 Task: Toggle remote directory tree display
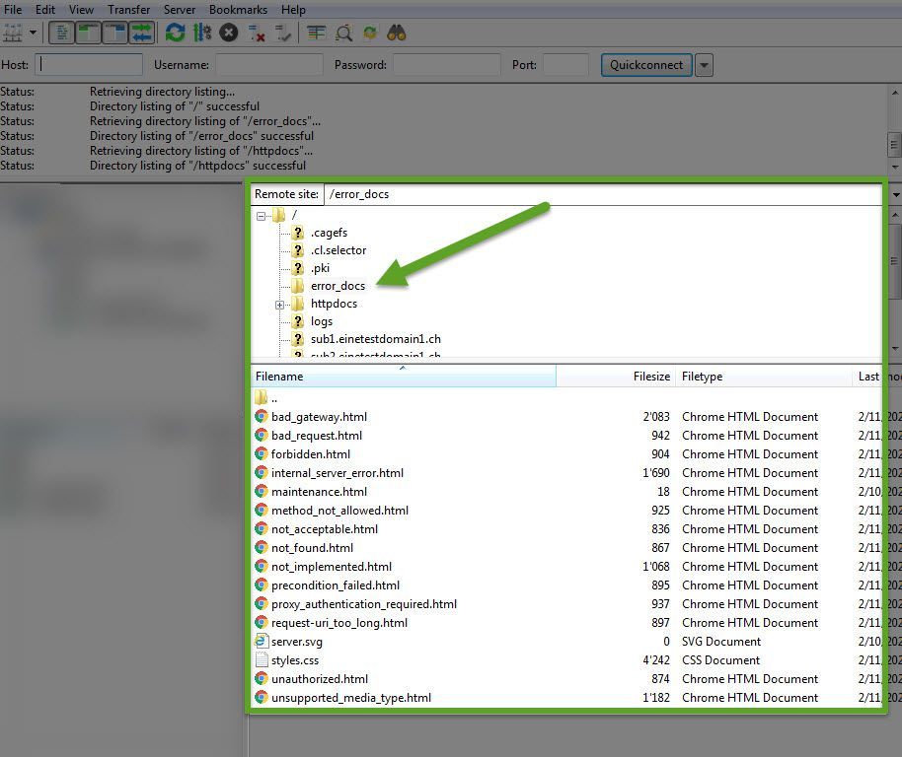tap(114, 33)
